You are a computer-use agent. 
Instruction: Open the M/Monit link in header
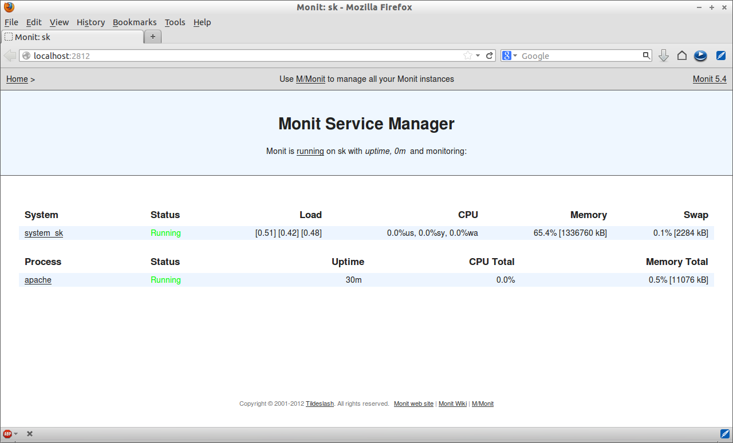(310, 79)
